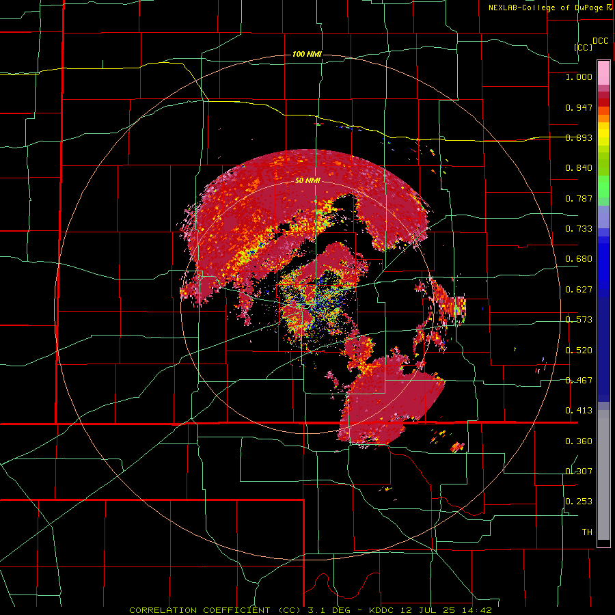Click the 0.947 scale value
The width and height of the screenshot is (615, 615).
point(579,107)
